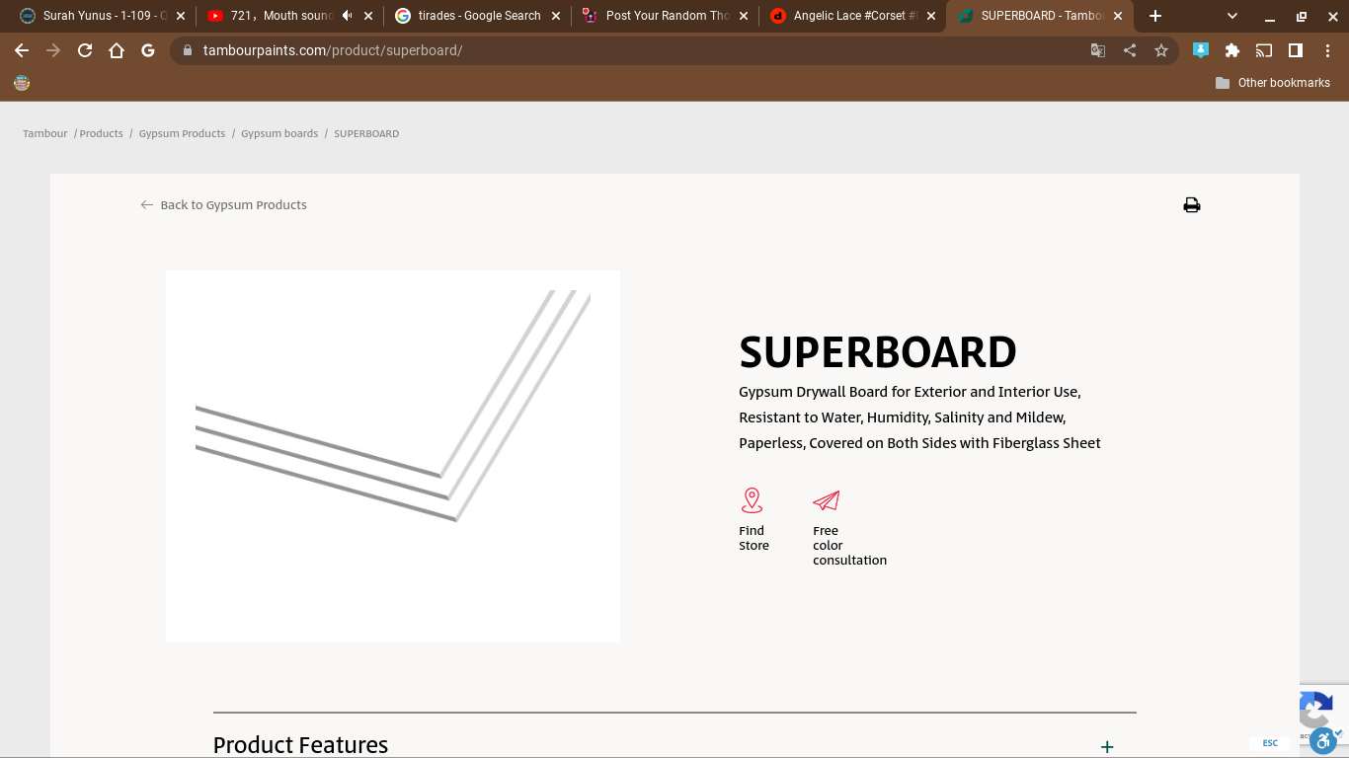Mute the YouTube tab audio icon
Screen dimensions: 1349x758
[x=347, y=16]
